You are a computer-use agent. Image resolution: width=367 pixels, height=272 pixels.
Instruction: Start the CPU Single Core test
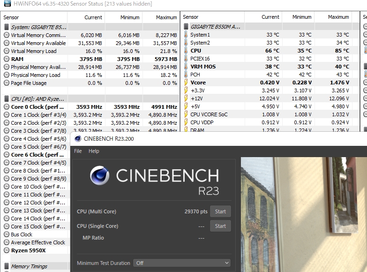[220, 226]
